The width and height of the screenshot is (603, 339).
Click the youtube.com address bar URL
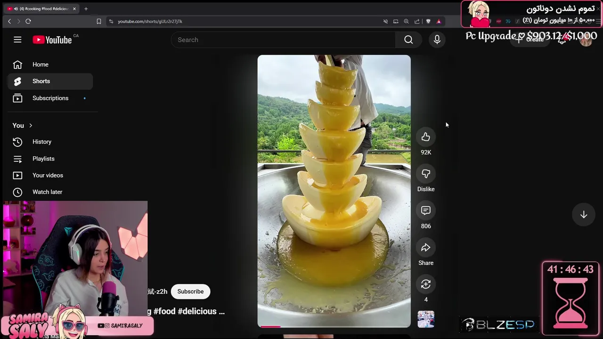coord(150,21)
